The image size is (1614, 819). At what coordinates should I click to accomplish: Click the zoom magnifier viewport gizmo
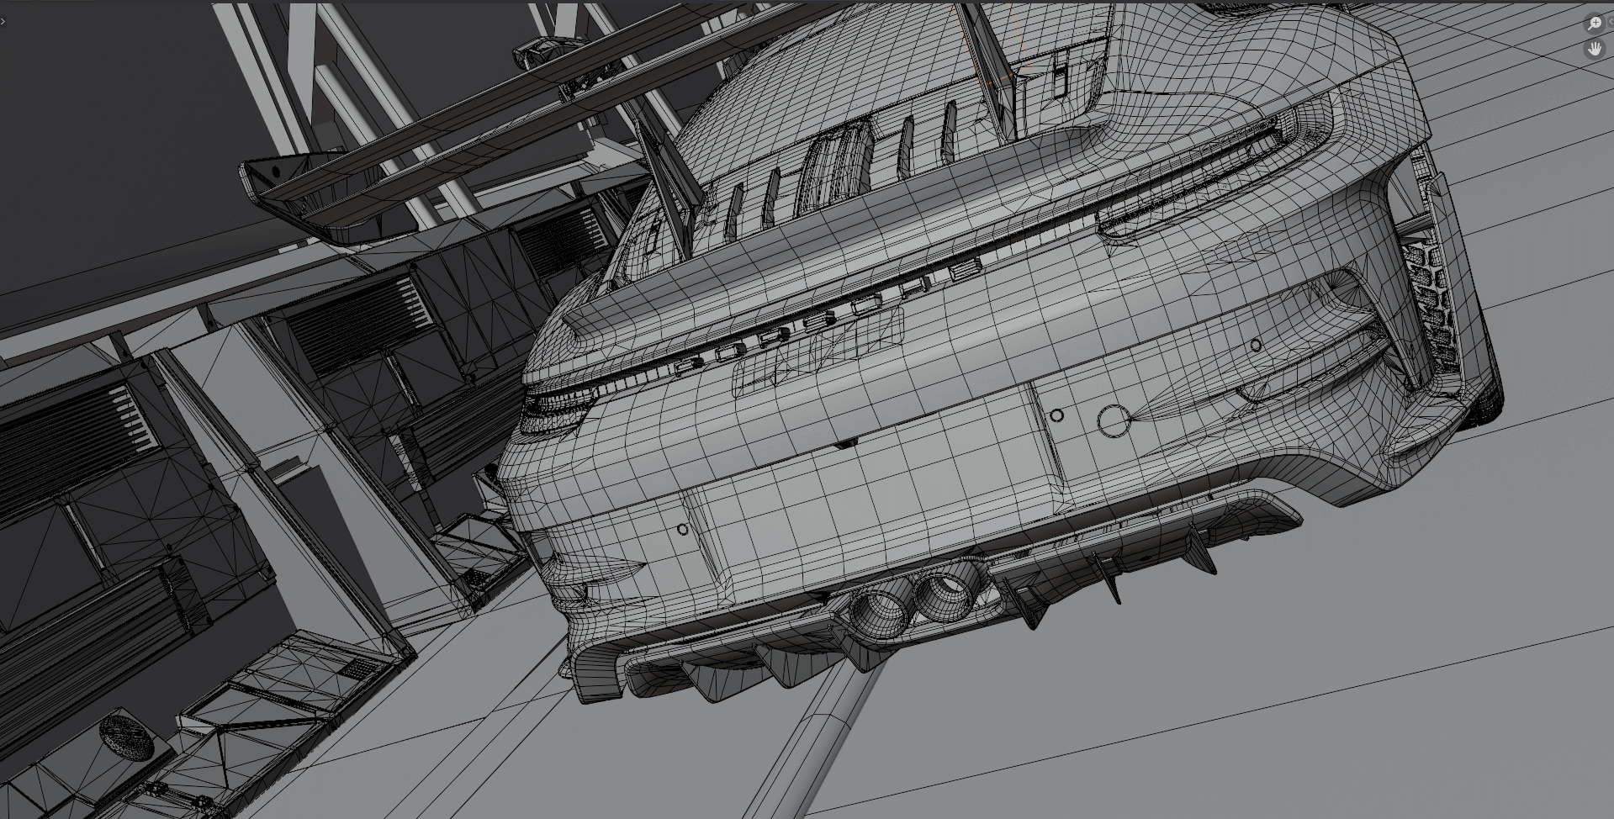coord(1594,24)
